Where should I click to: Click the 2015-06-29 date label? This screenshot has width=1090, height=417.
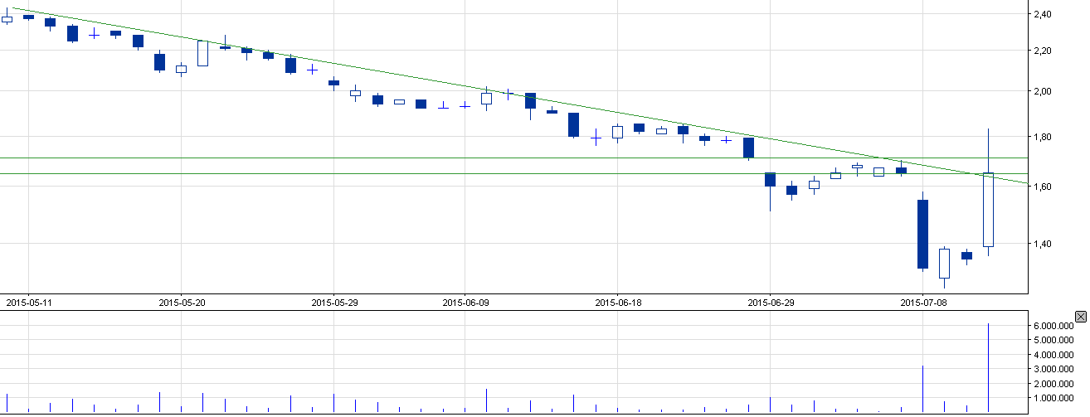pyautogui.click(x=771, y=303)
